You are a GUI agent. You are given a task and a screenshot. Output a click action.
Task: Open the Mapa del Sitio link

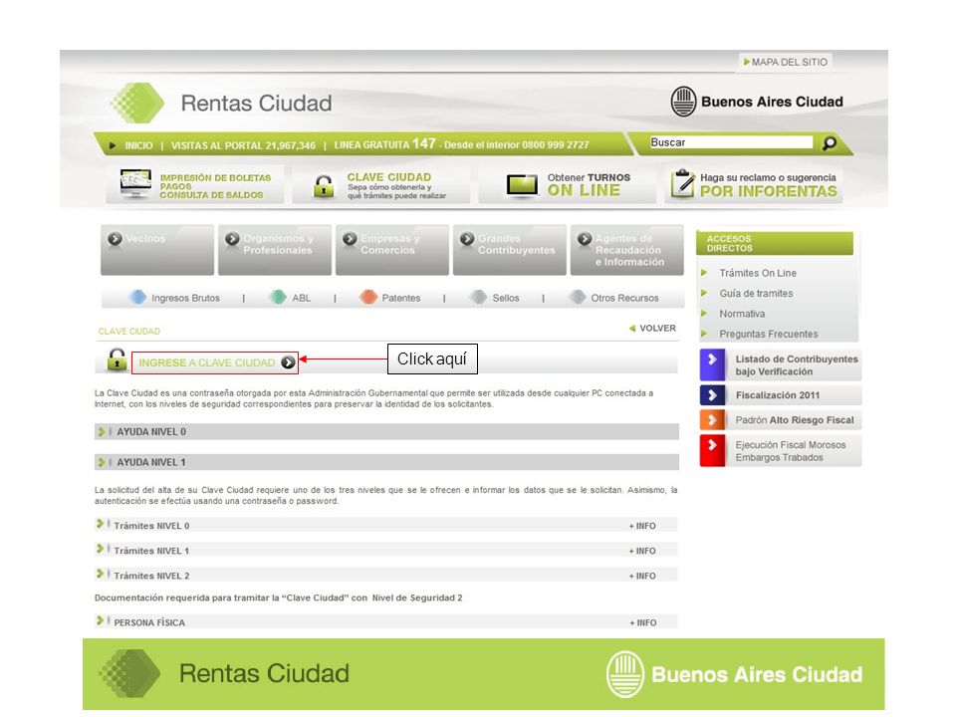[x=786, y=62]
